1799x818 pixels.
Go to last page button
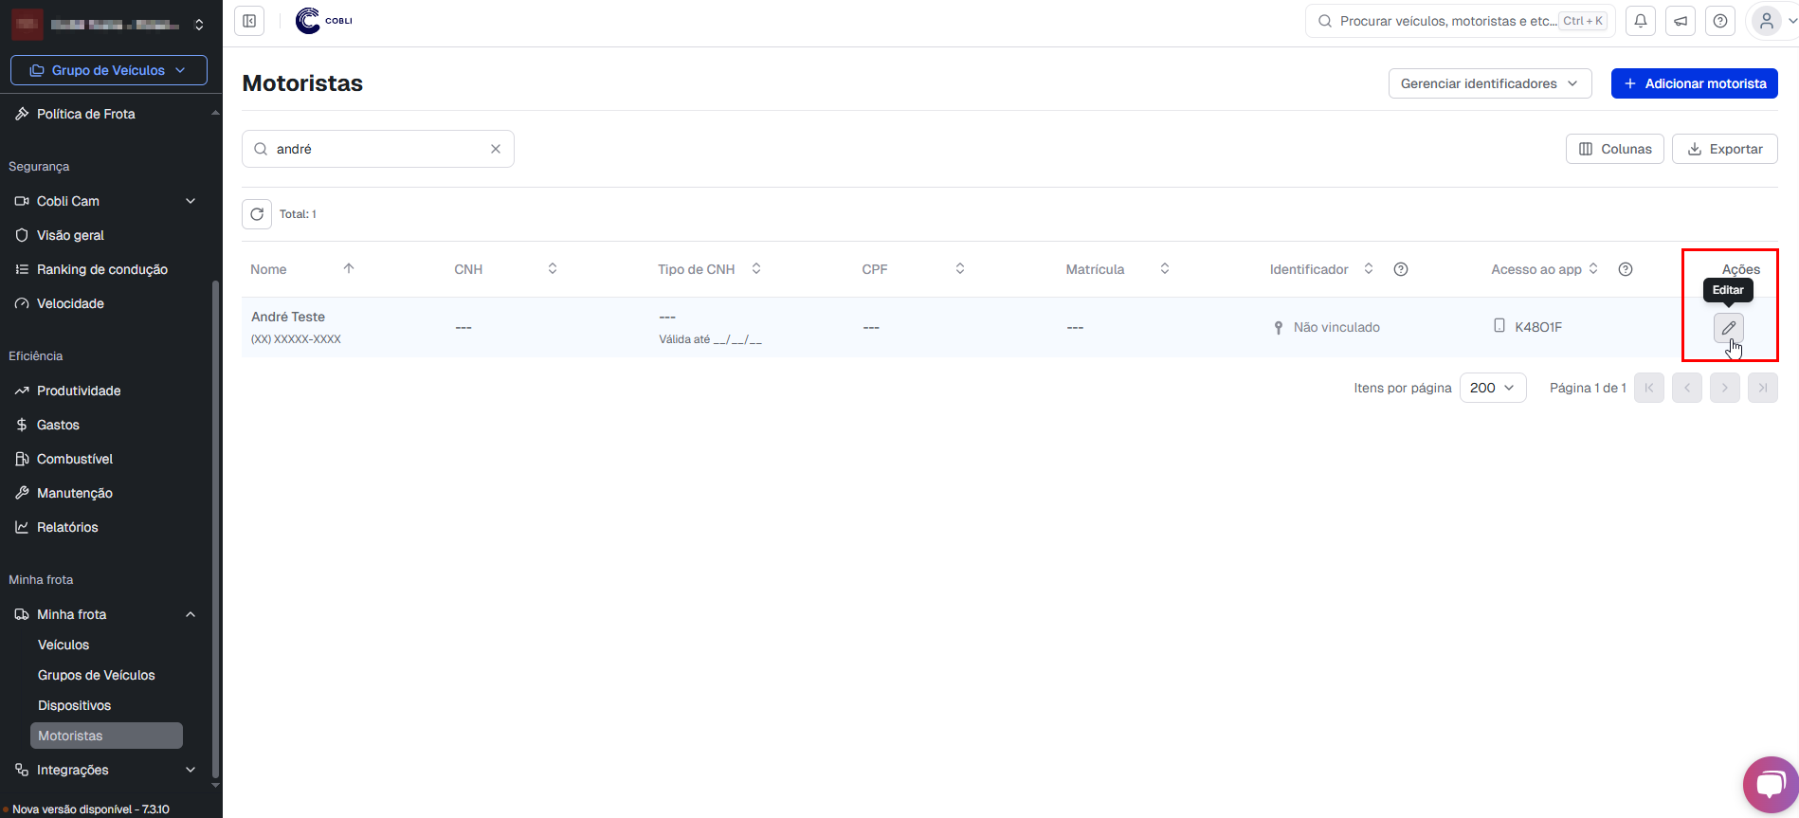(x=1763, y=388)
